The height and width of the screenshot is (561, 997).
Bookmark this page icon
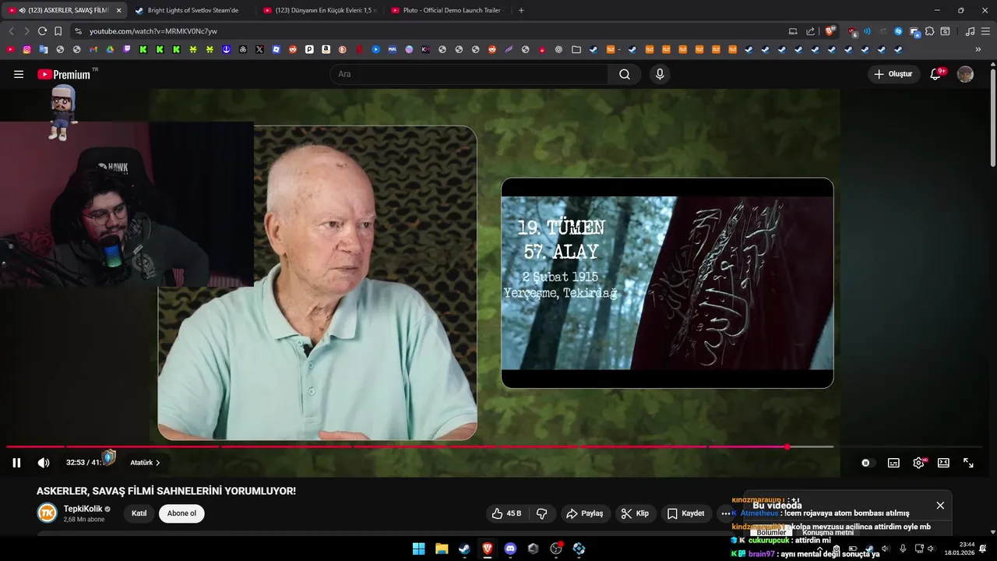point(58,31)
